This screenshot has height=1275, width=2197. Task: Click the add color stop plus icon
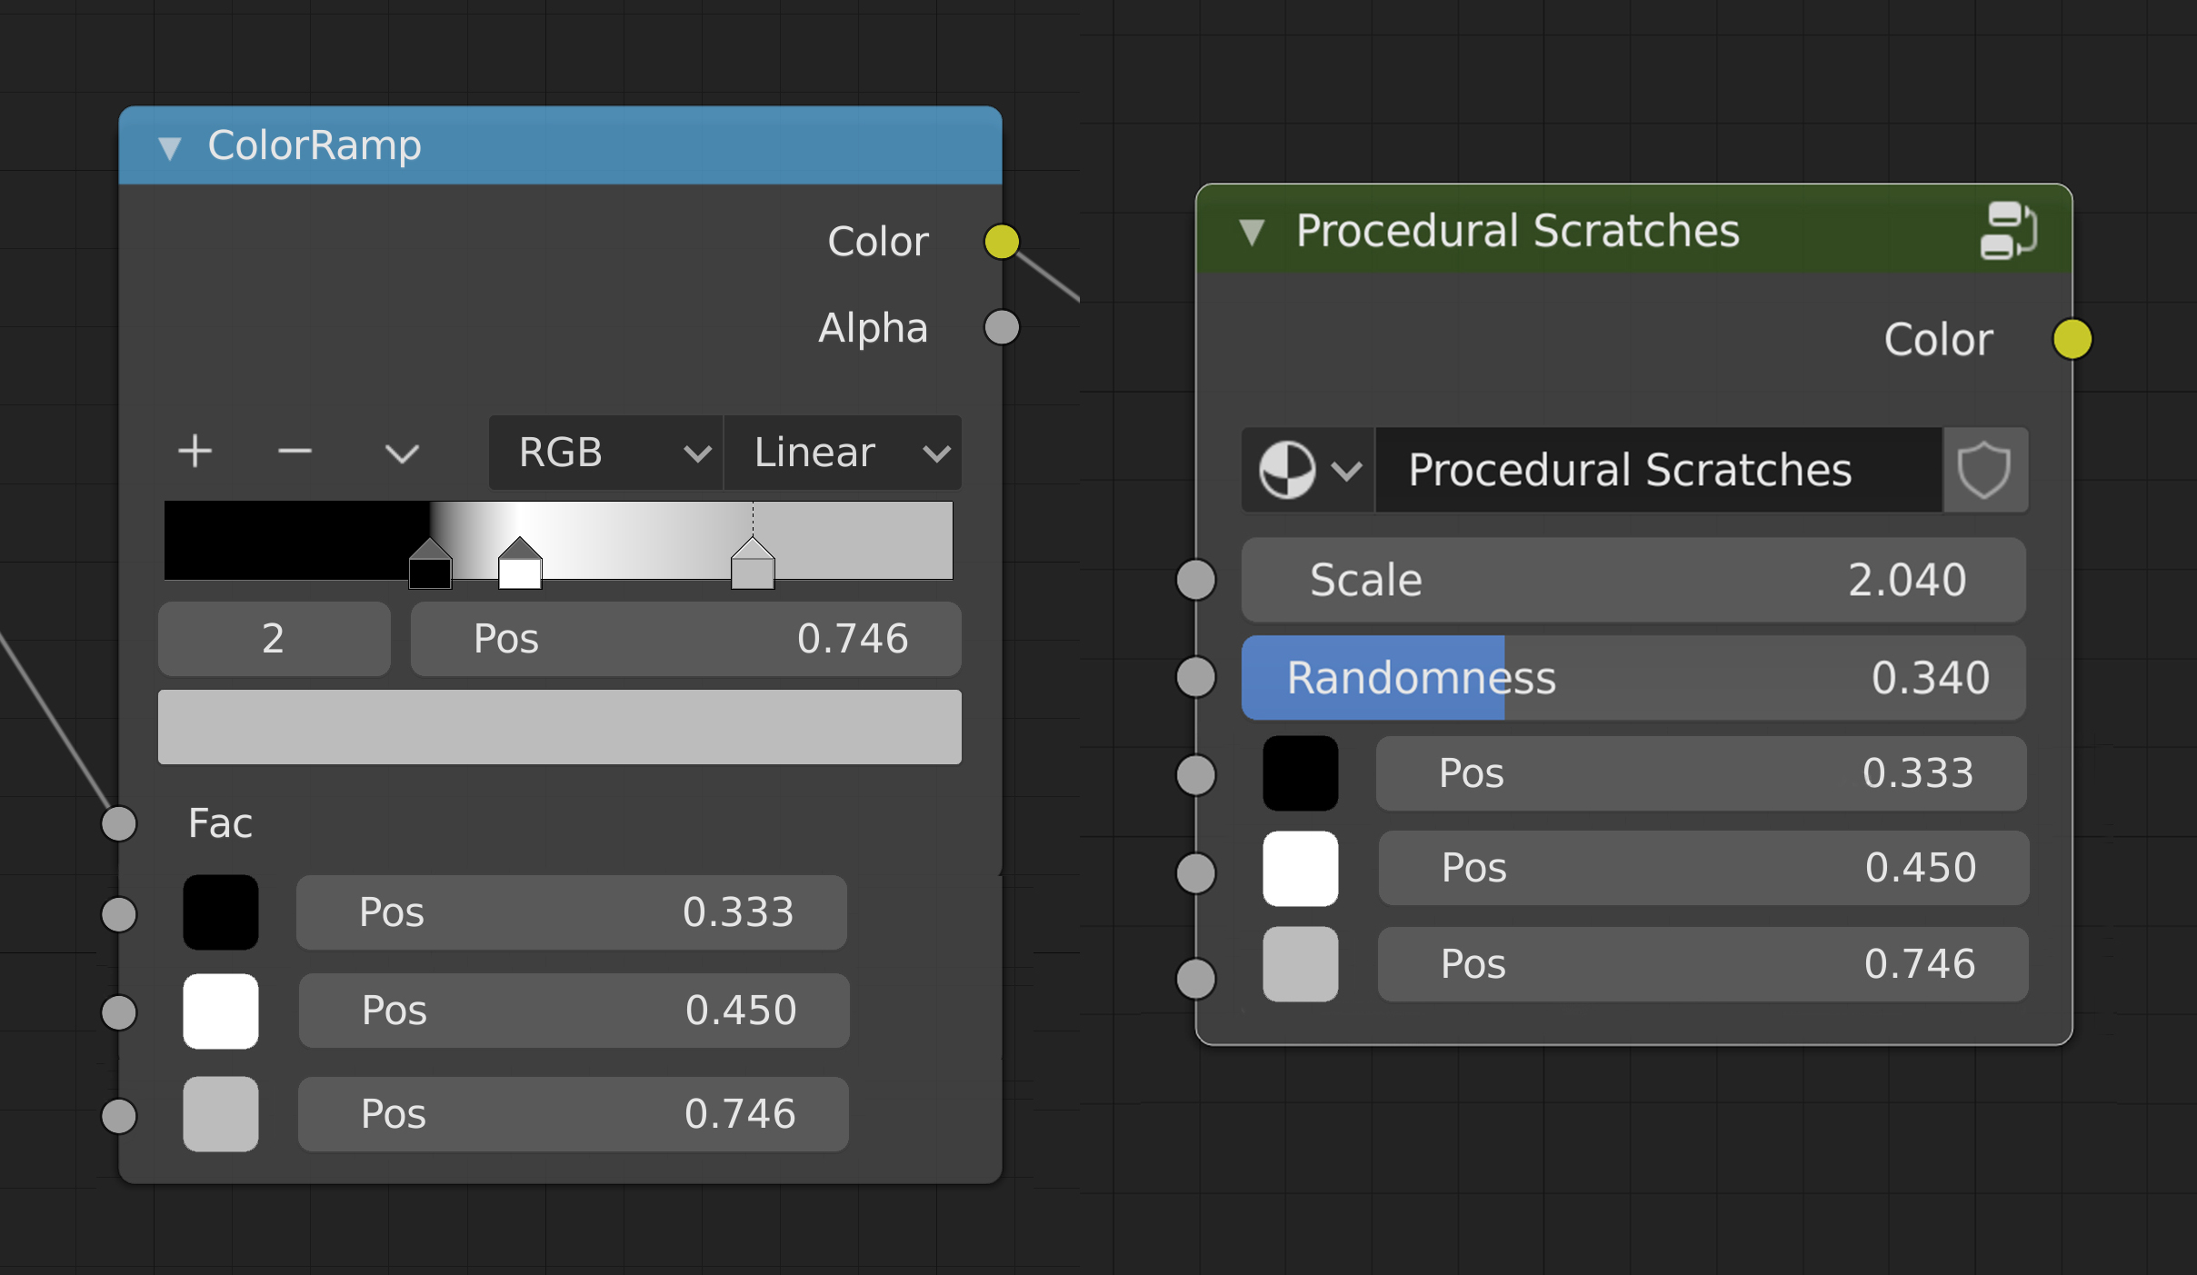tap(195, 451)
